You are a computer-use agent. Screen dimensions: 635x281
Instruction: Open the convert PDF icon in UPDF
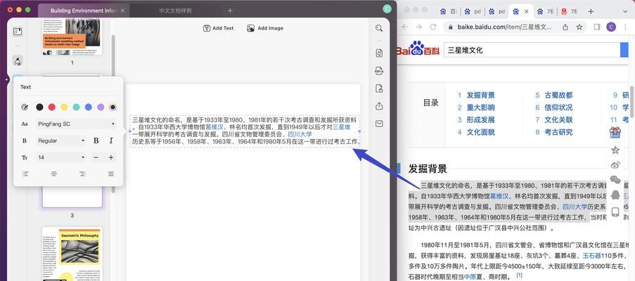pyautogui.click(x=379, y=53)
